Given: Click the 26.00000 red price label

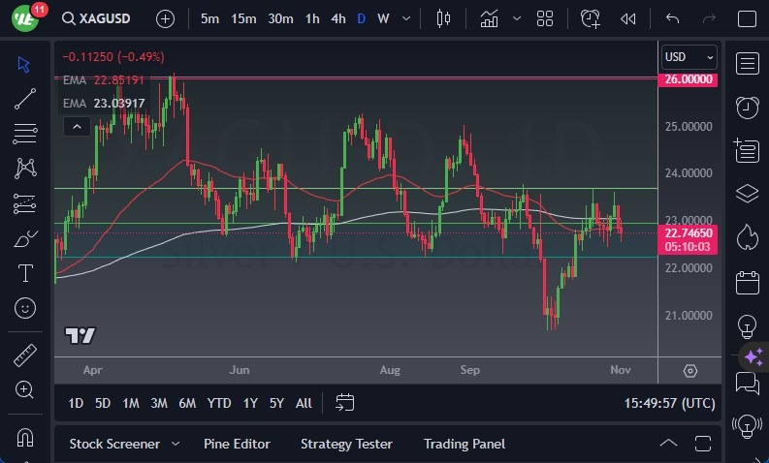Looking at the screenshot, I should click(689, 79).
